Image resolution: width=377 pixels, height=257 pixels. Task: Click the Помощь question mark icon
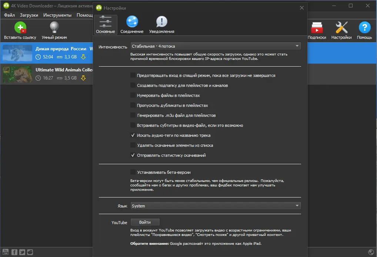[x=364, y=27]
